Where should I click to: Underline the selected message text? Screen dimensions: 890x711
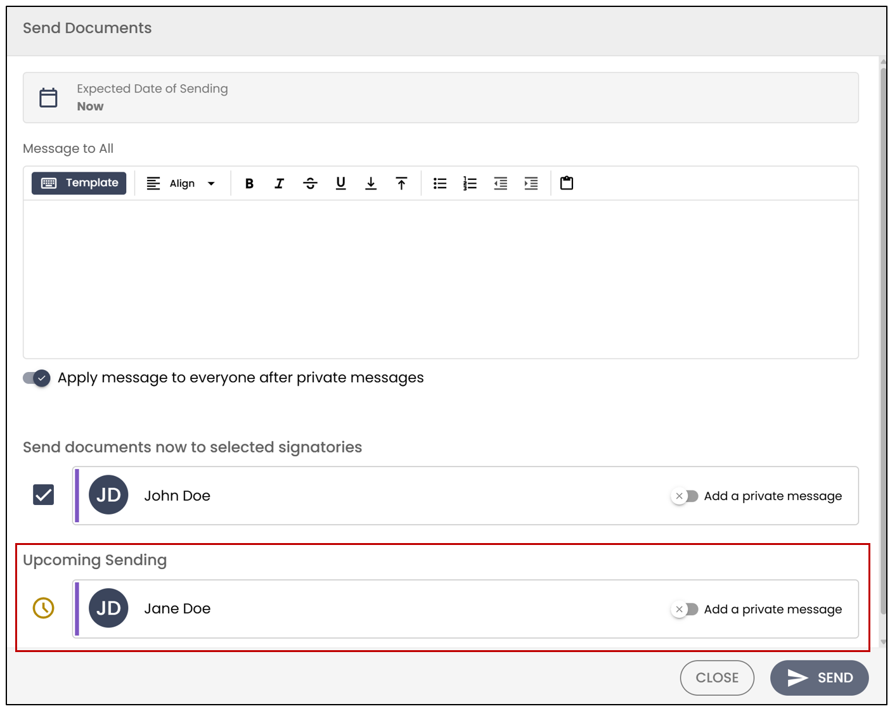340,184
